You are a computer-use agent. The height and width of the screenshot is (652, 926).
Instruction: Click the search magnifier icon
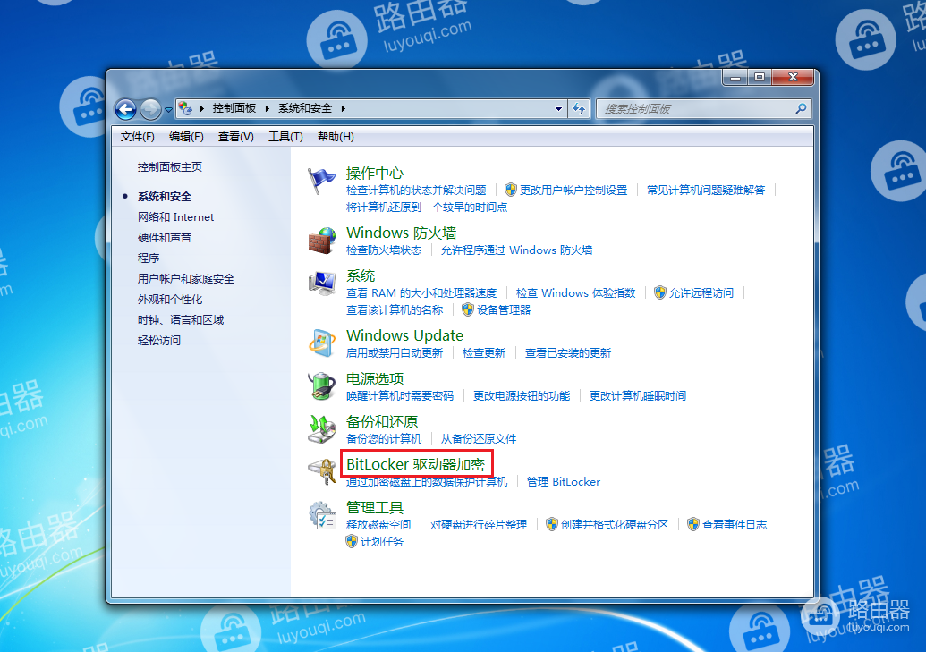pyautogui.click(x=801, y=109)
